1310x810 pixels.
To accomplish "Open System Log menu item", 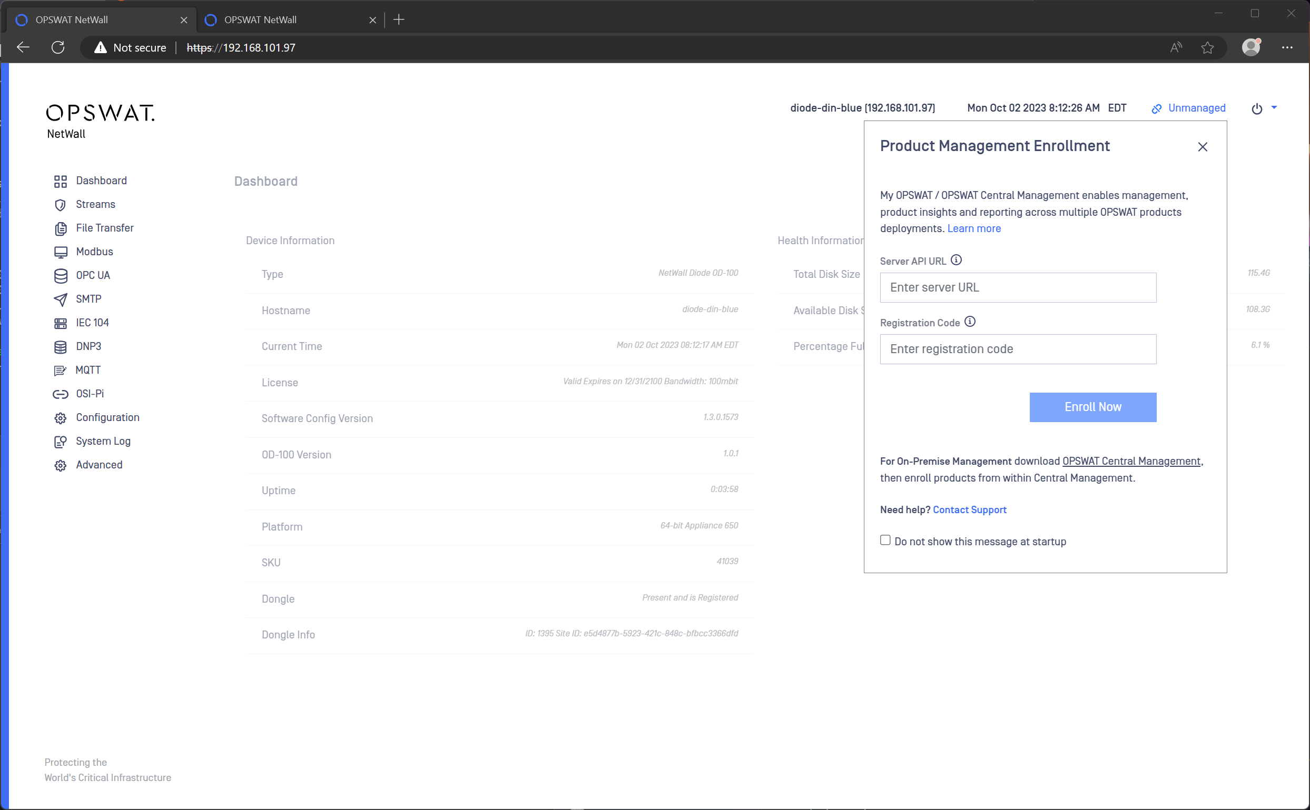I will click(103, 441).
